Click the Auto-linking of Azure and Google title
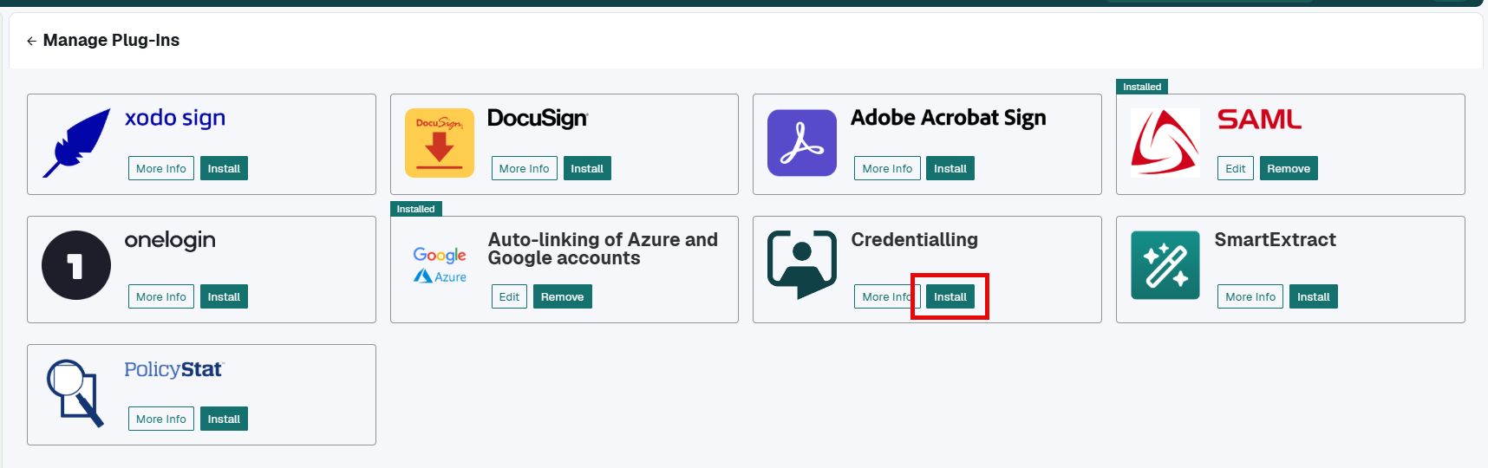This screenshot has width=1488, height=468. 603,249
